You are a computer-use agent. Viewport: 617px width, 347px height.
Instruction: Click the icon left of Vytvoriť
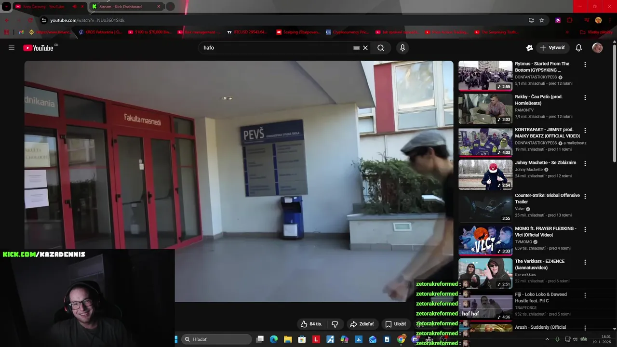pyautogui.click(x=529, y=48)
